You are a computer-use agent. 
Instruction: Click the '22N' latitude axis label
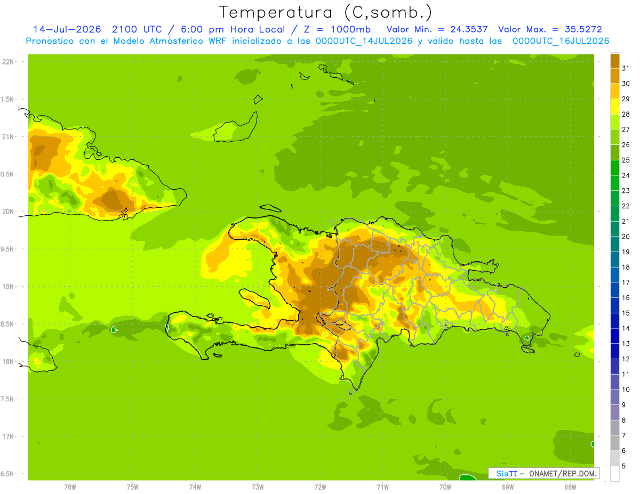[9, 62]
